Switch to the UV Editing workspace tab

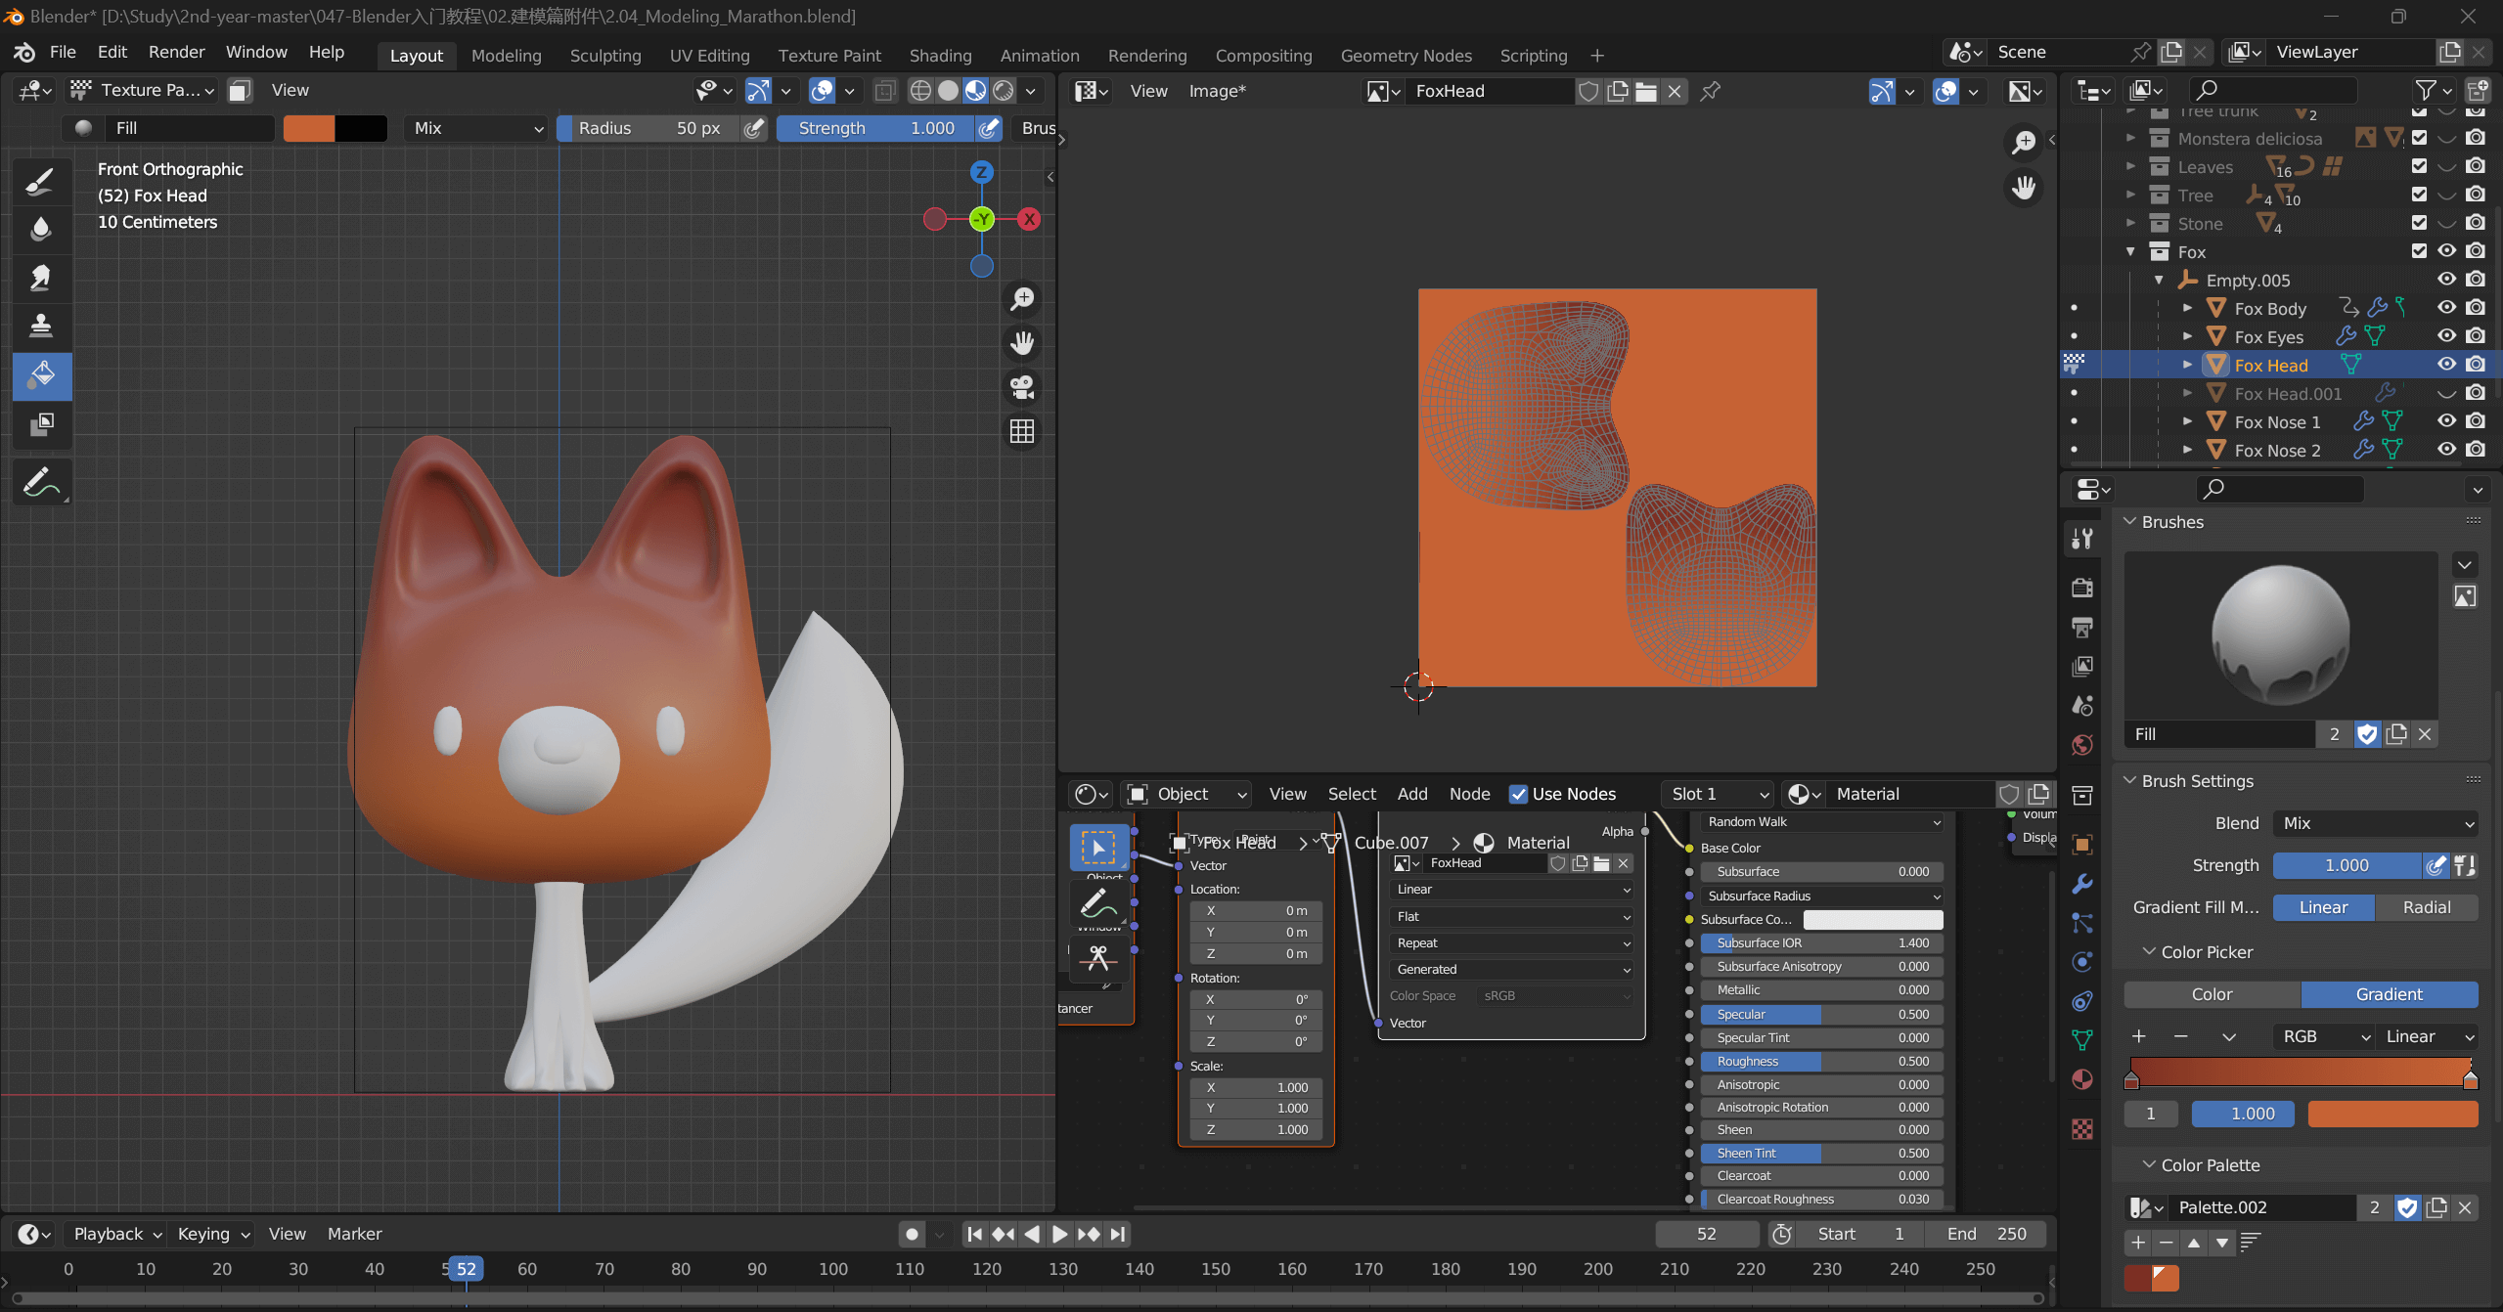coord(709,56)
